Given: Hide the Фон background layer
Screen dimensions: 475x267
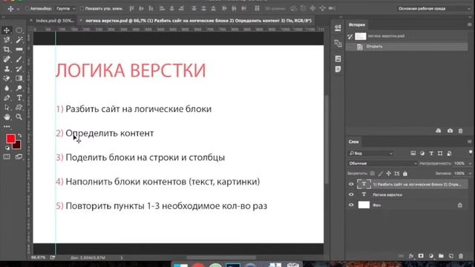Looking at the screenshot, I should tap(351, 205).
